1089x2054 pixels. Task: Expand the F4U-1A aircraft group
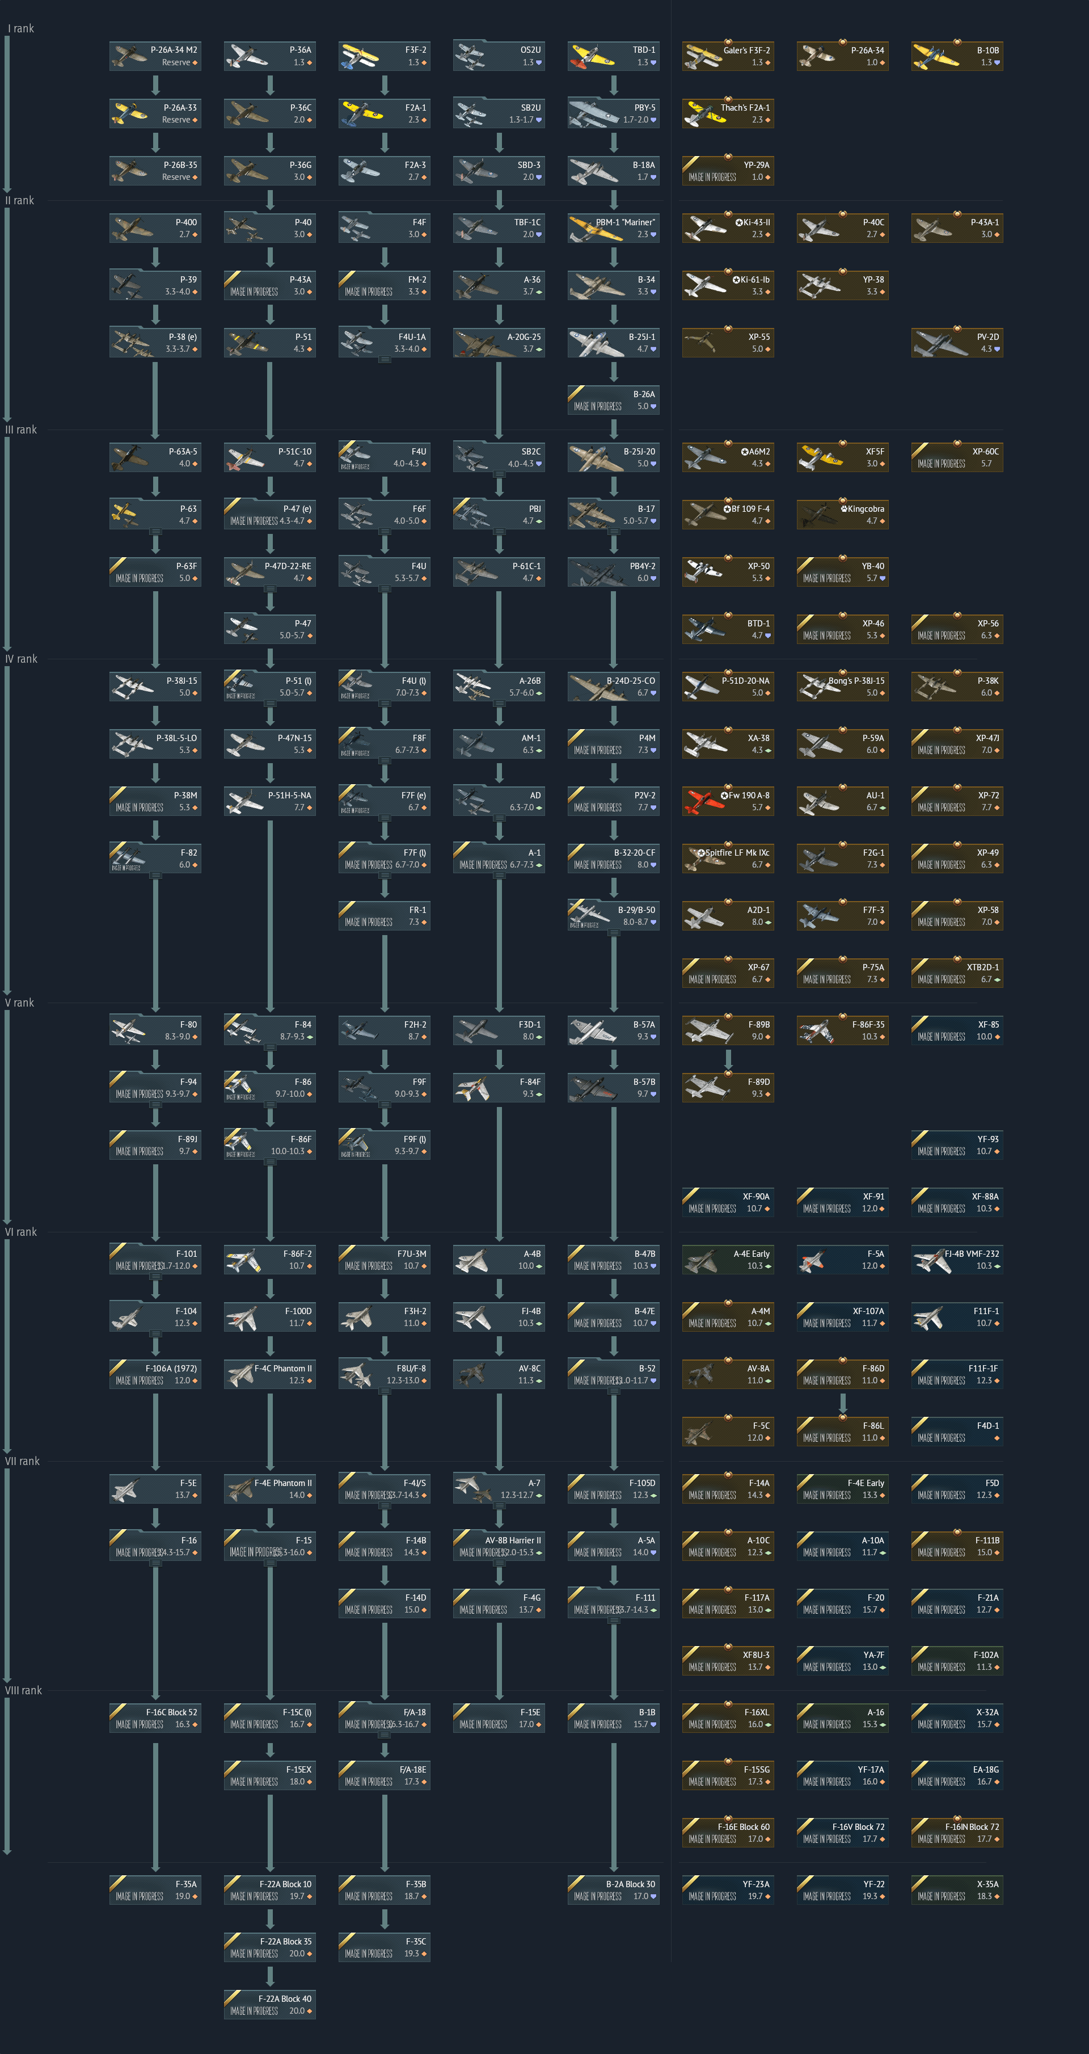pyautogui.click(x=384, y=360)
